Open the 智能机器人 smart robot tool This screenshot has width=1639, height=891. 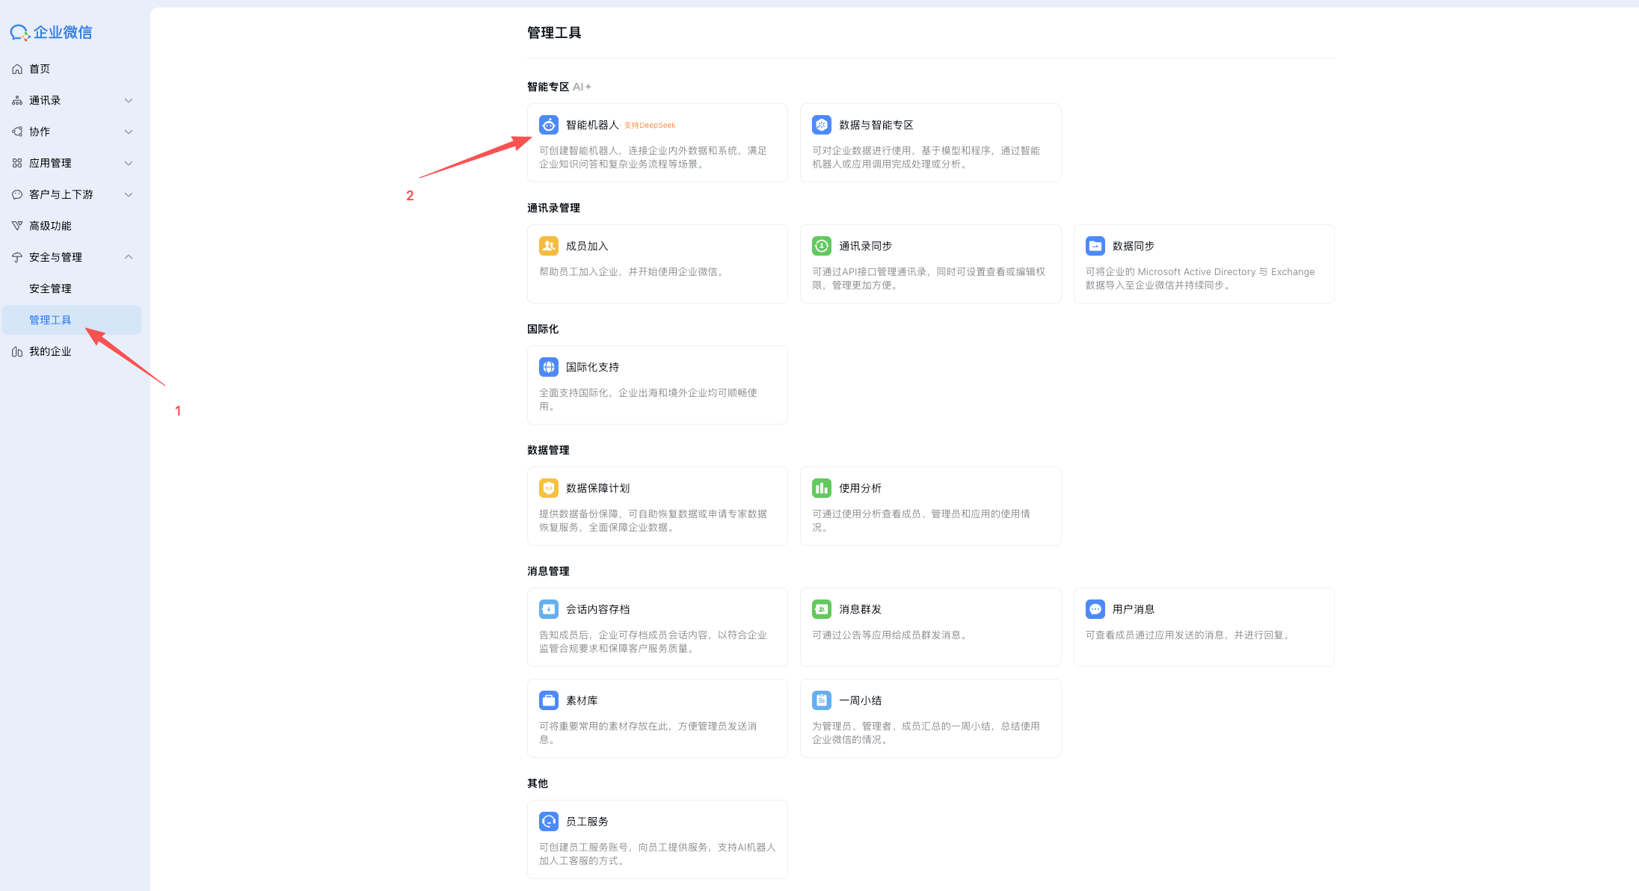tap(590, 125)
